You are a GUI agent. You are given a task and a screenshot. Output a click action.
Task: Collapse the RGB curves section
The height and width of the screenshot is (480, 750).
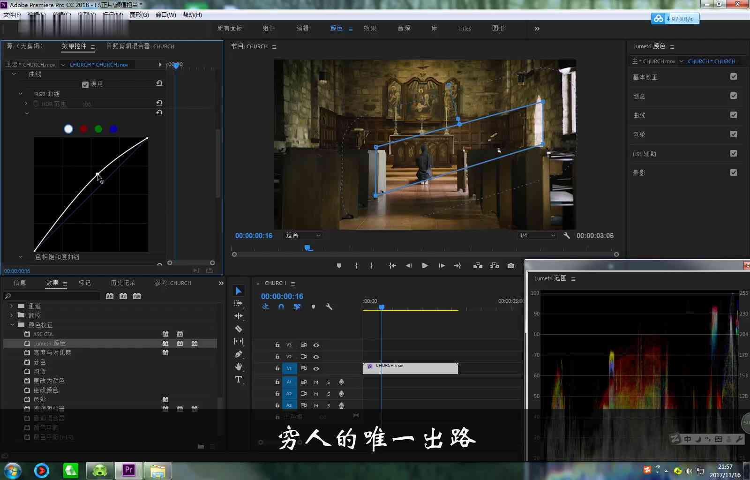(x=21, y=94)
